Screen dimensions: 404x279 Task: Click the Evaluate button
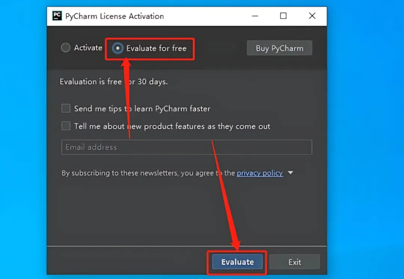point(237,262)
